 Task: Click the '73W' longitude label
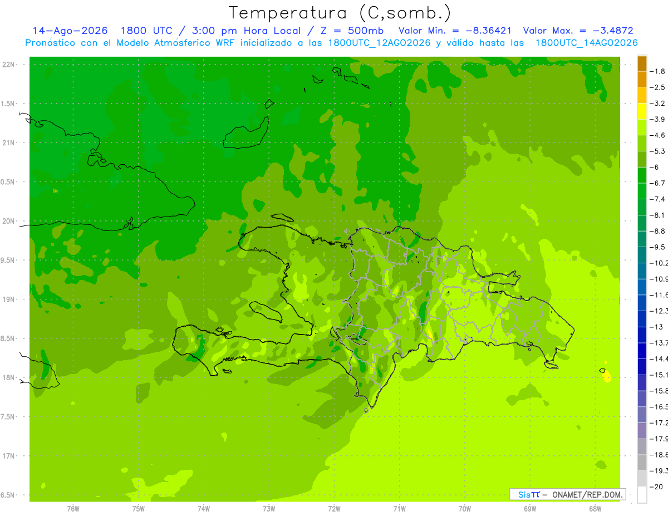pos(269,509)
